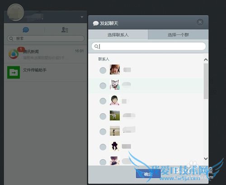Click the 16:01 timestamp on 腾讯新闻
Screen dimensions: 226x185
pos(79,51)
